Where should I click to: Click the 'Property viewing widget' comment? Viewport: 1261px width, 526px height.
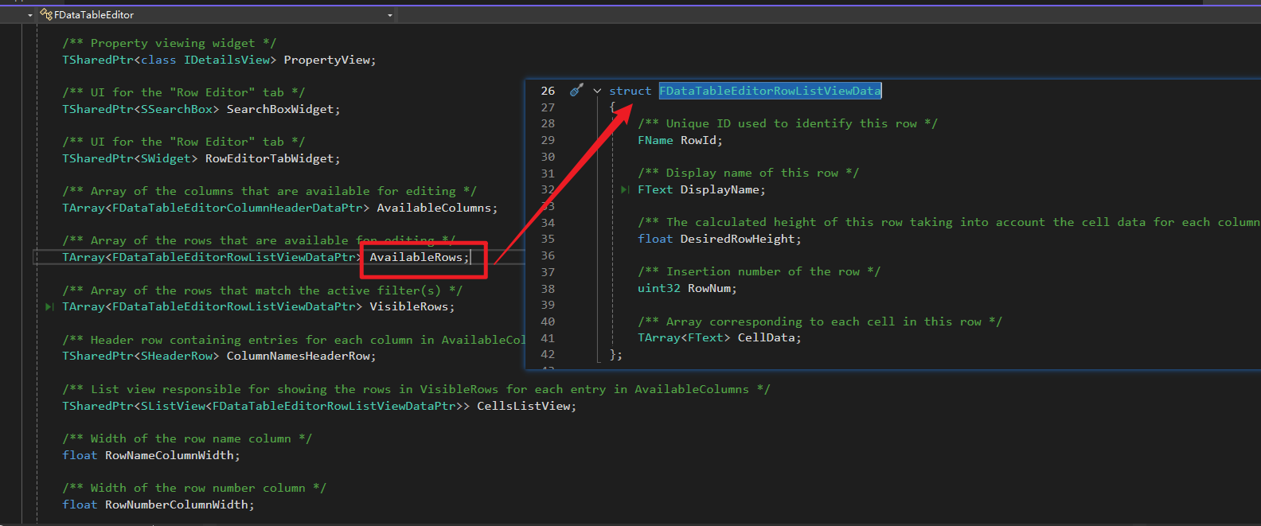pyautogui.click(x=170, y=43)
